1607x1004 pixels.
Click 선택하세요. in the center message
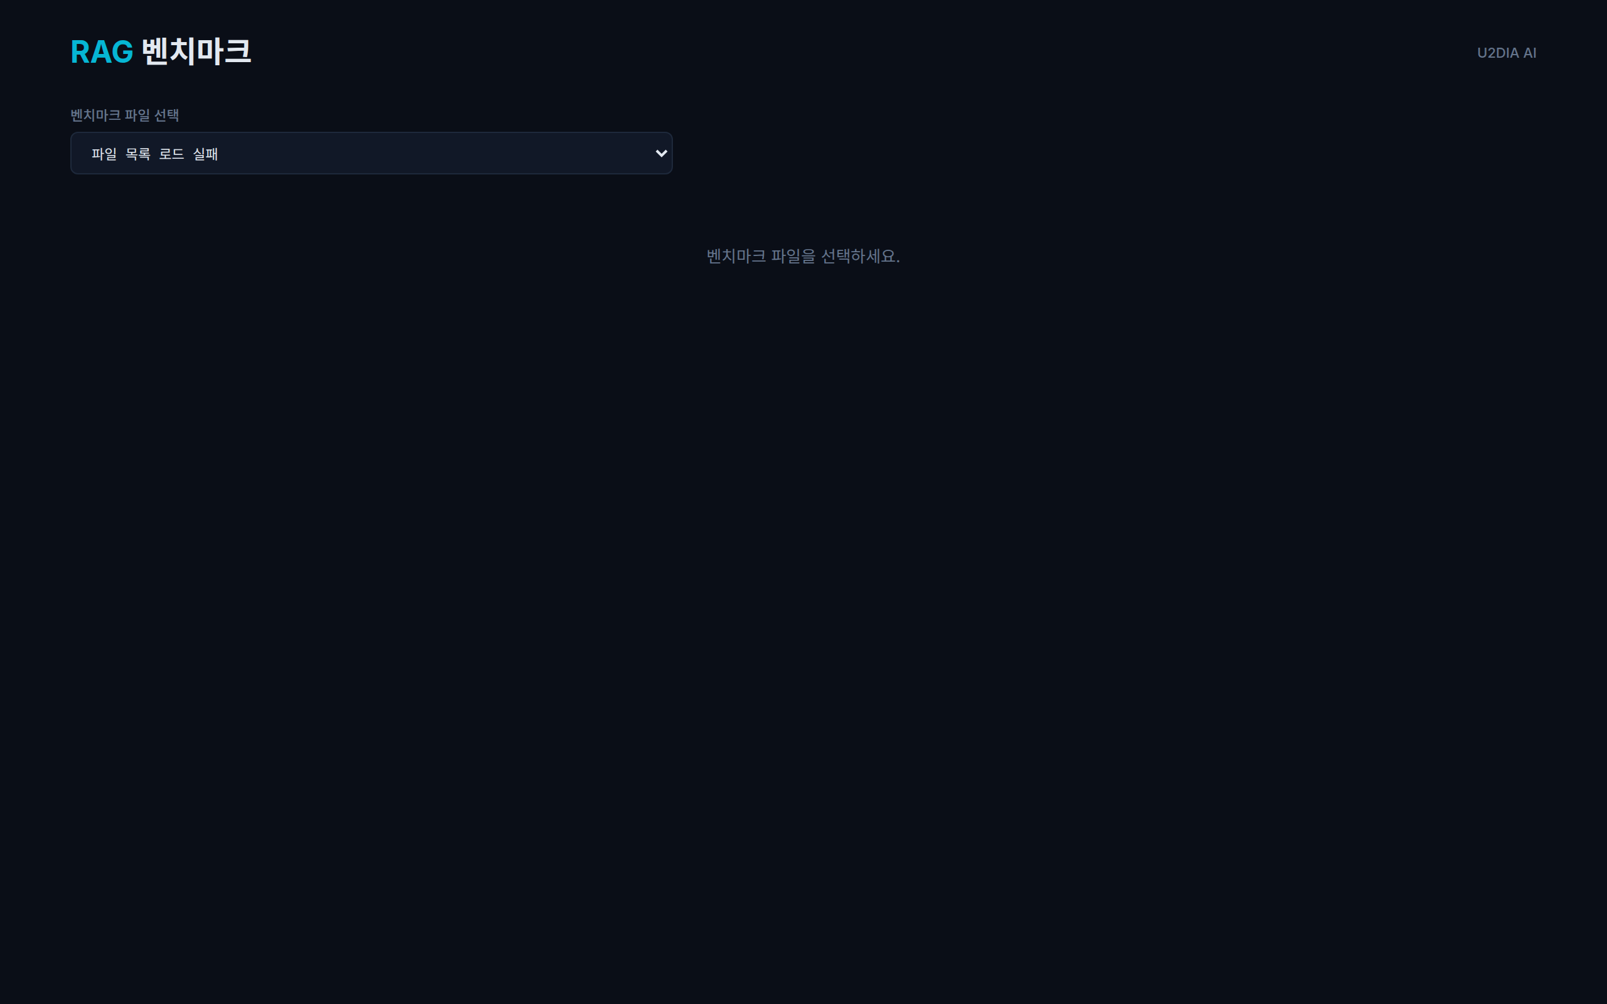tap(861, 256)
